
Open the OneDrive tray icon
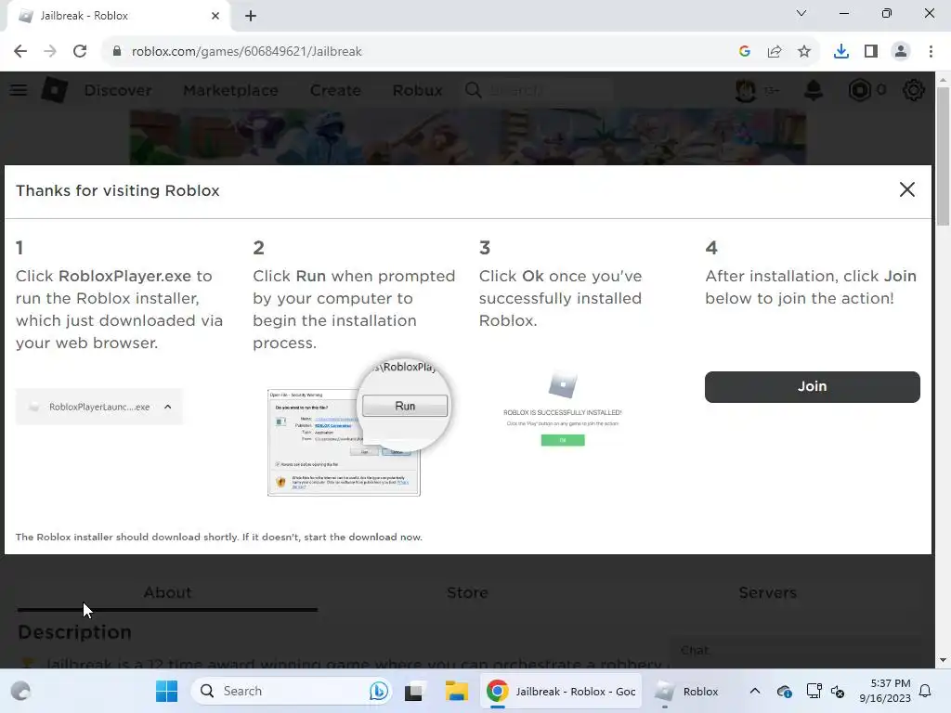point(784,691)
